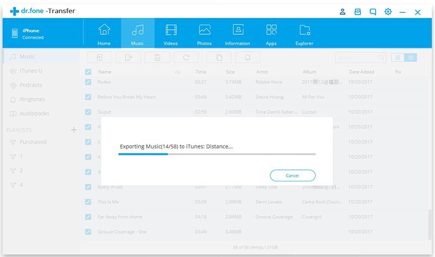Screen dimensions: 435x257
Task: Select Music in the sidebar
Action: [x=41, y=57]
